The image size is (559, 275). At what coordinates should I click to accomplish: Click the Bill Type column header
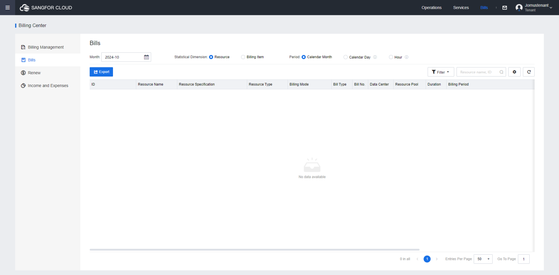tap(342, 84)
